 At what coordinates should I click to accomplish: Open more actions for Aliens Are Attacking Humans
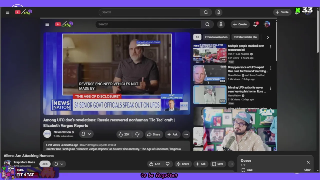(x=231, y=164)
